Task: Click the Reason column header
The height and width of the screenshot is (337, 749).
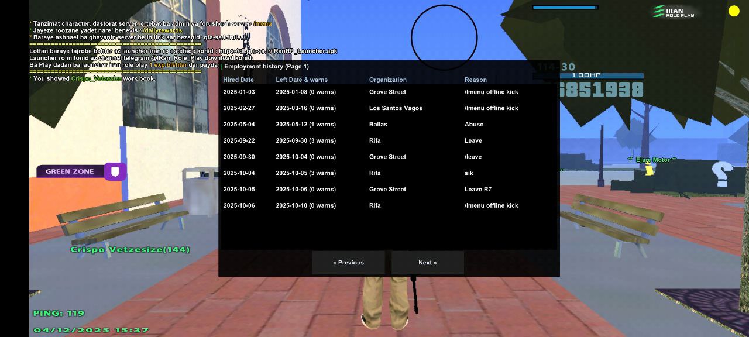Action: tap(475, 80)
